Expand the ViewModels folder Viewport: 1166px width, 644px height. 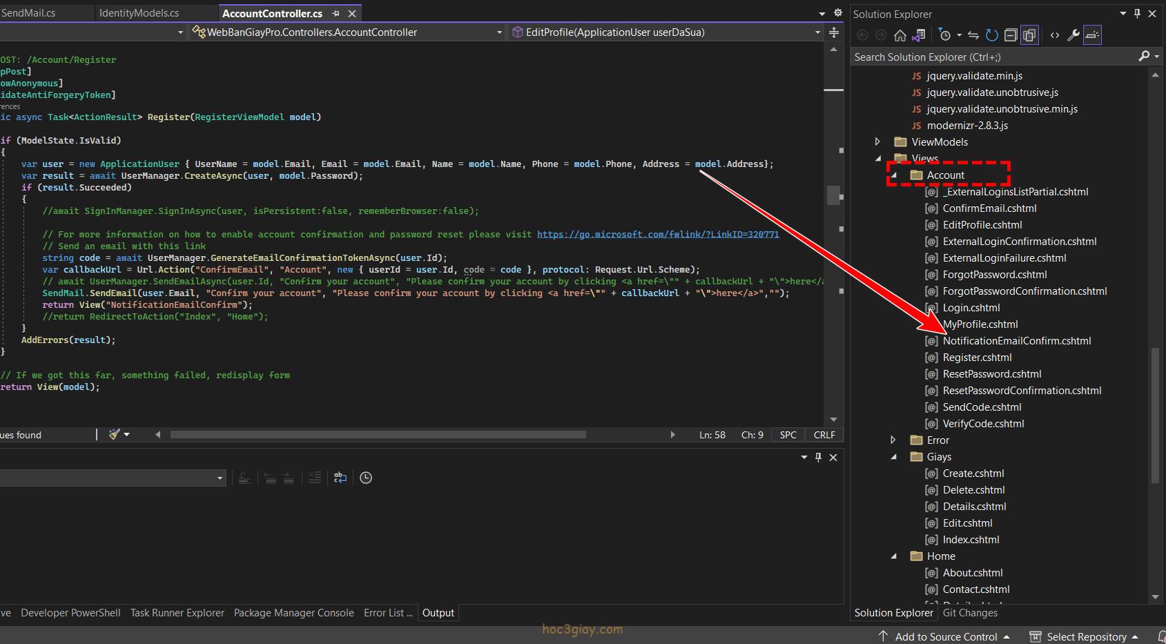(x=877, y=142)
